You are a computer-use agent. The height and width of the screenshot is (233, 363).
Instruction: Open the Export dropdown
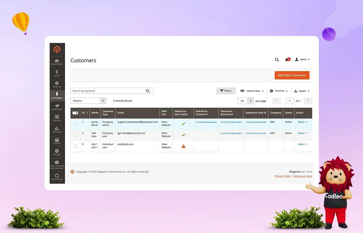tap(302, 91)
